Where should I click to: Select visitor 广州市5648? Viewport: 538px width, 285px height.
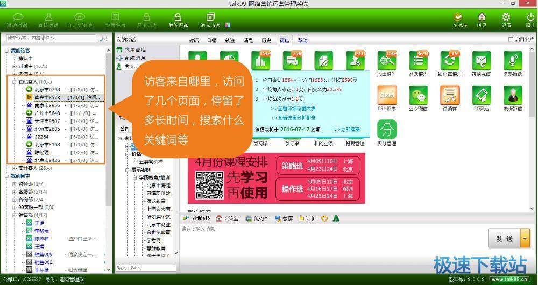47,113
